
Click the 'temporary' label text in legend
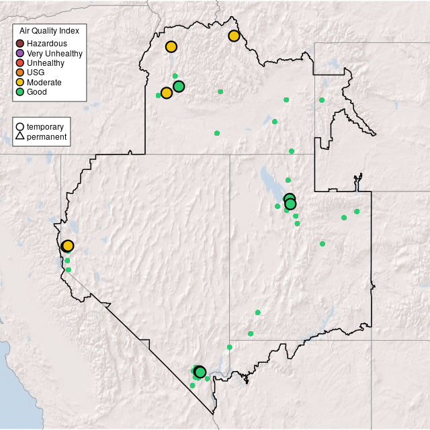(45, 127)
